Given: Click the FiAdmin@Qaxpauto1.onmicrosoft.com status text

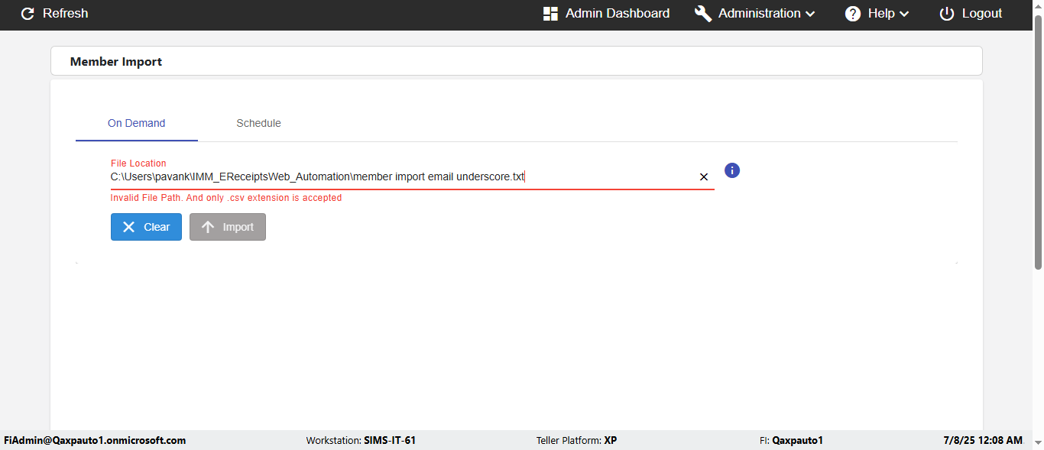Looking at the screenshot, I should (95, 441).
